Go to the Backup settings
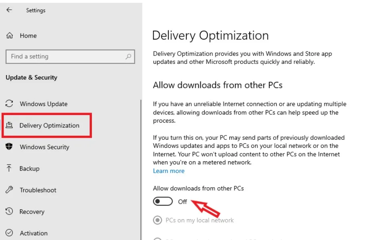 click(30, 169)
